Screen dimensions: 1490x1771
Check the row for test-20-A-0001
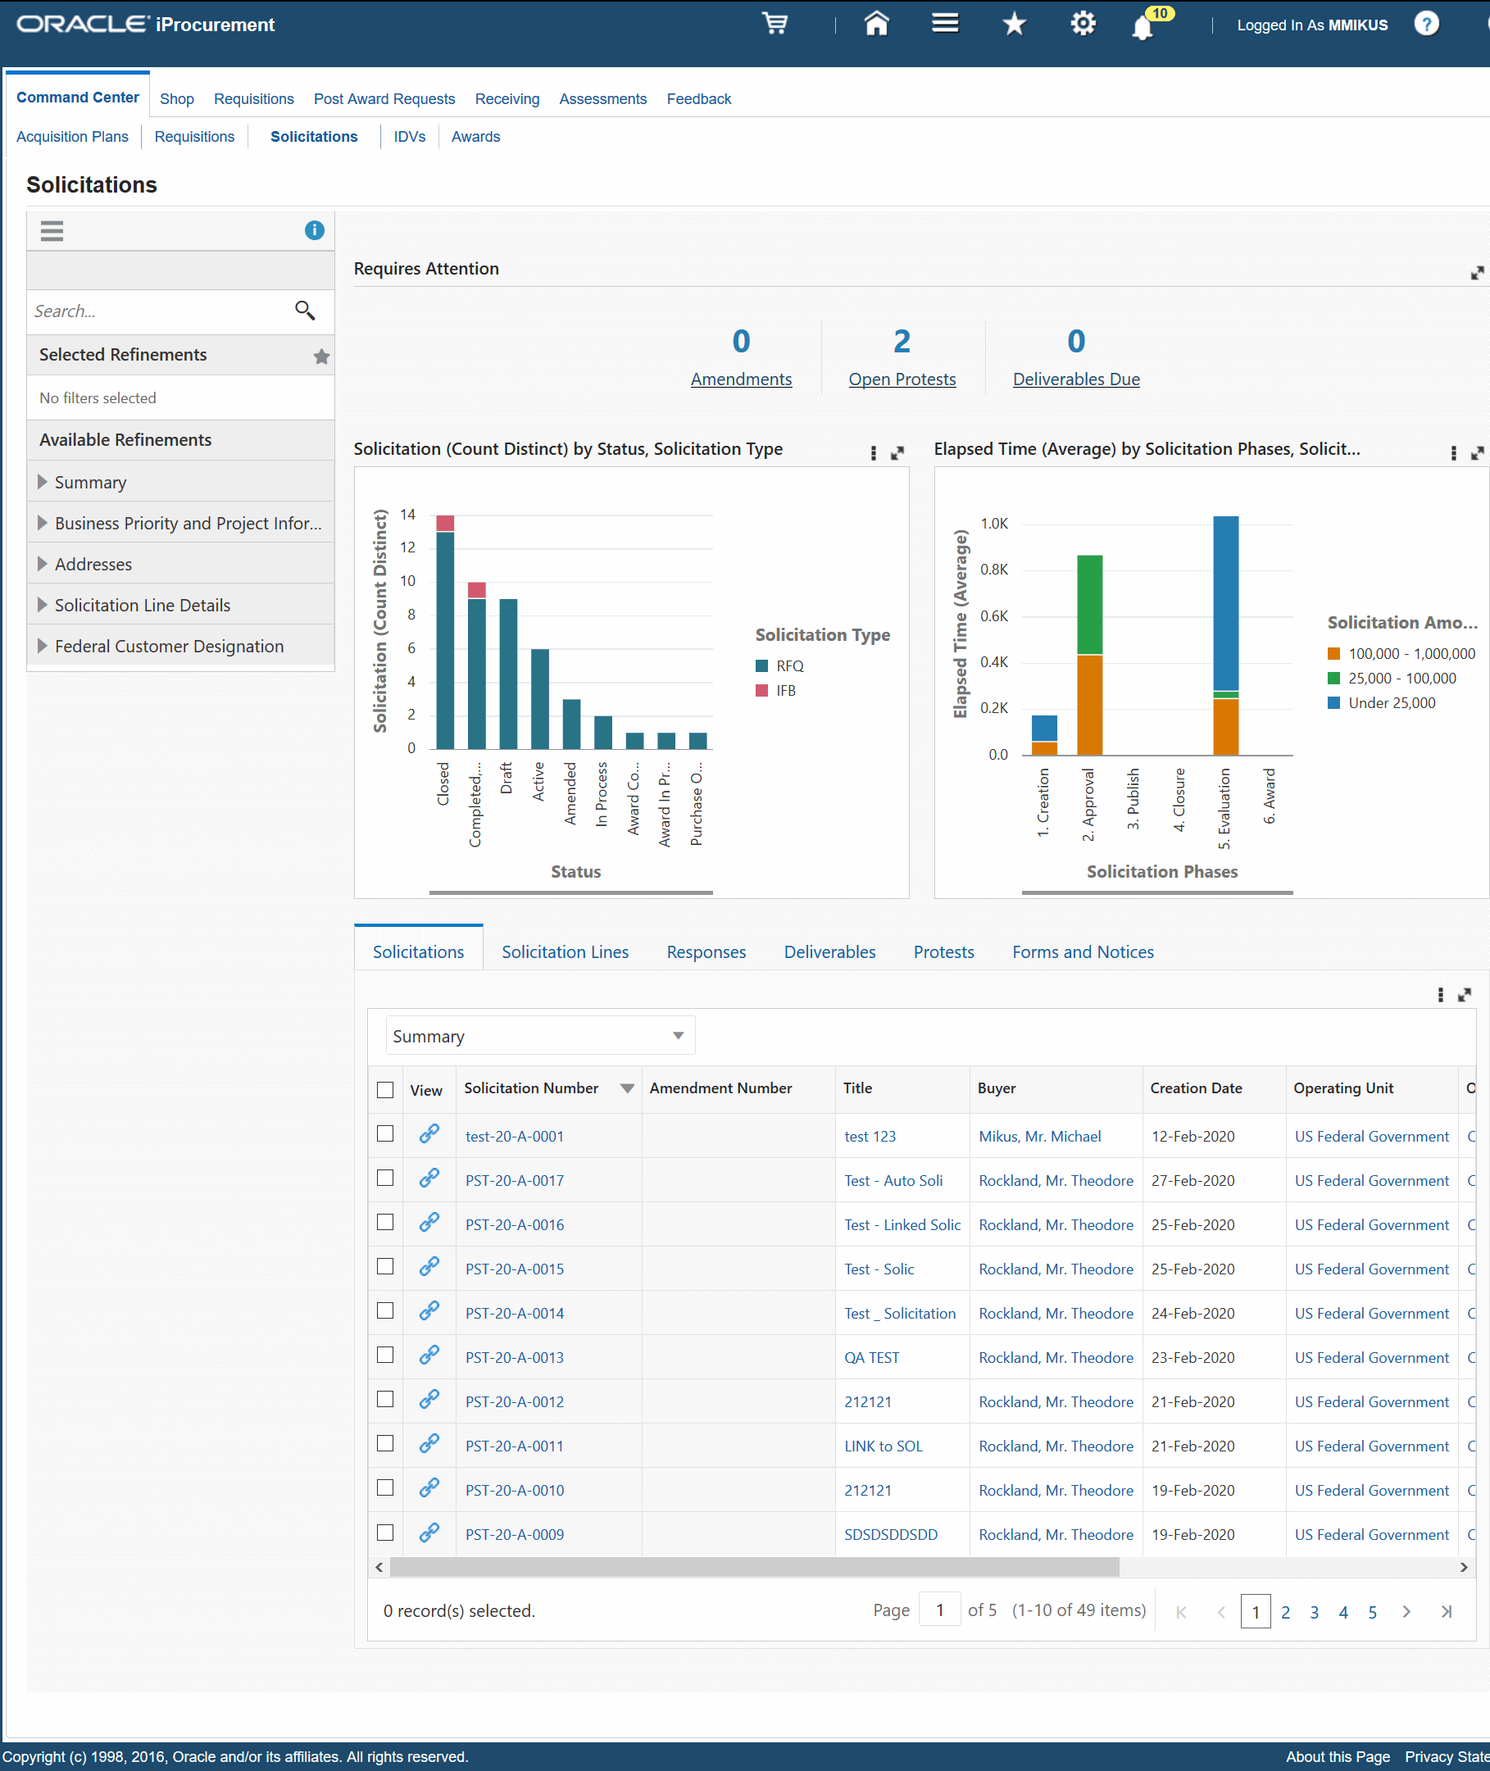coord(385,1133)
